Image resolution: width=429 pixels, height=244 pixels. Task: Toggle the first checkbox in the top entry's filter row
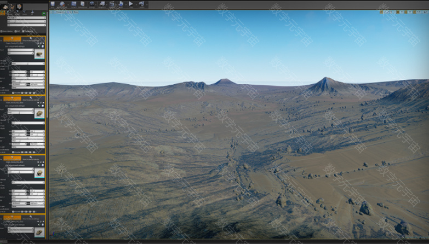(x=13, y=93)
